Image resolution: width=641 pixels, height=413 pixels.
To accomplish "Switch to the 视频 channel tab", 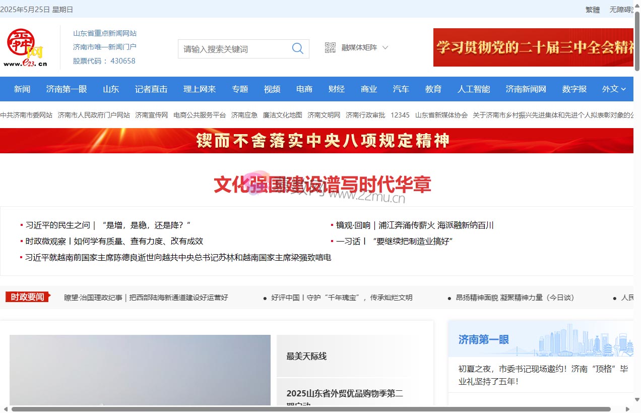I will pos(272,89).
